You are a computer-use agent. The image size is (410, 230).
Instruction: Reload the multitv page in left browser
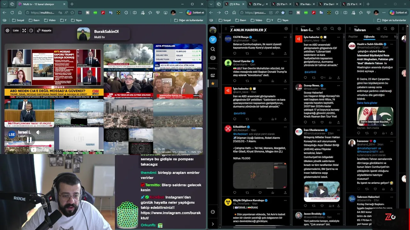tap(12, 12)
